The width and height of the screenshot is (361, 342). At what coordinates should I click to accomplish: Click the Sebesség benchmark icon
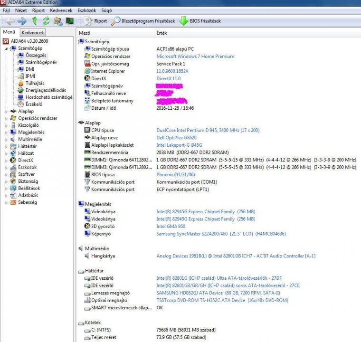pyautogui.click(x=13, y=202)
